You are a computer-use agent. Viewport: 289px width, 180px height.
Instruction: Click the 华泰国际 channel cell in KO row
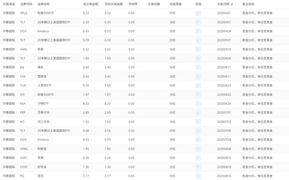9,122
